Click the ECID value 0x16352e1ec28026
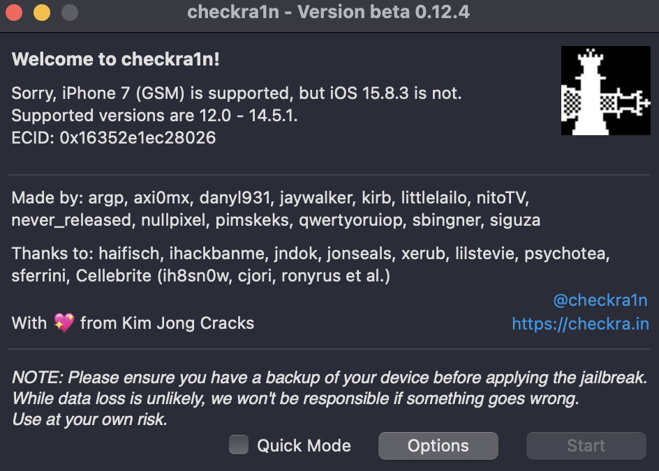This screenshot has width=659, height=471. click(138, 137)
